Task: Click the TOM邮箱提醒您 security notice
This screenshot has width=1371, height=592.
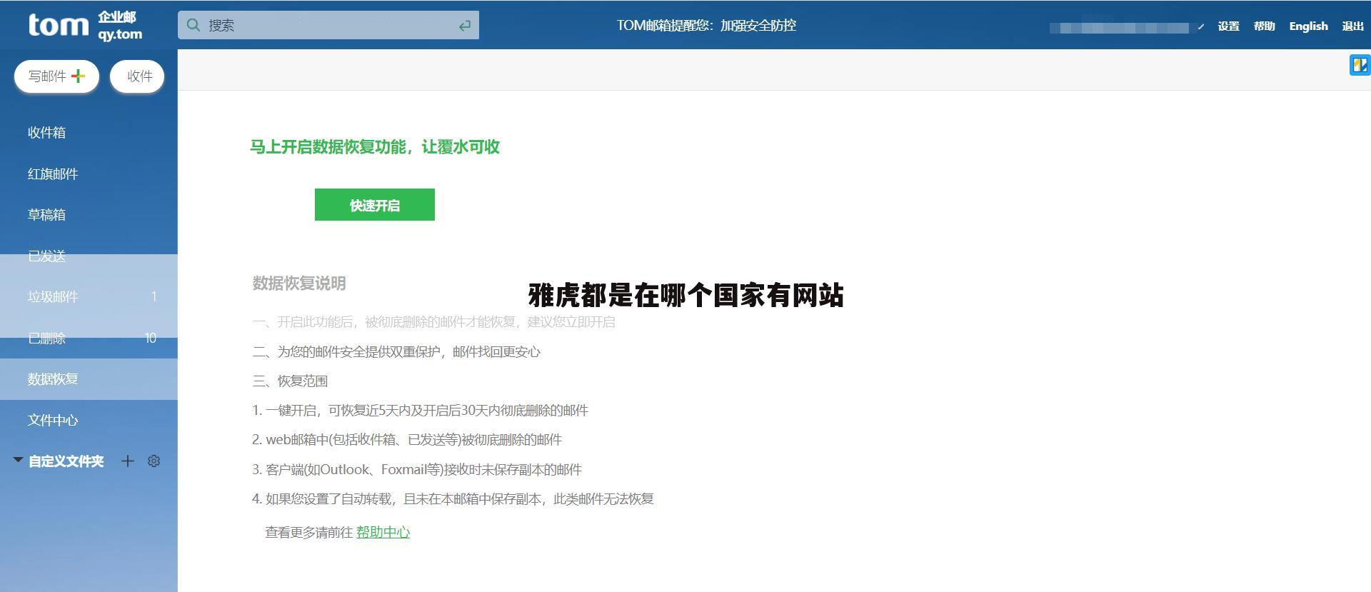Action: [706, 25]
